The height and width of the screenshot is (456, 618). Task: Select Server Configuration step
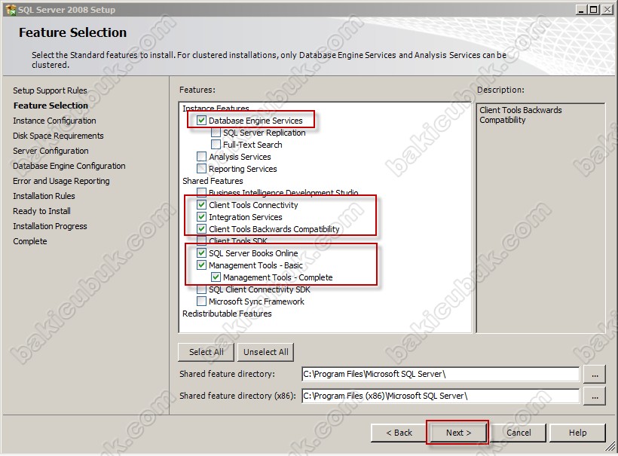pos(50,151)
